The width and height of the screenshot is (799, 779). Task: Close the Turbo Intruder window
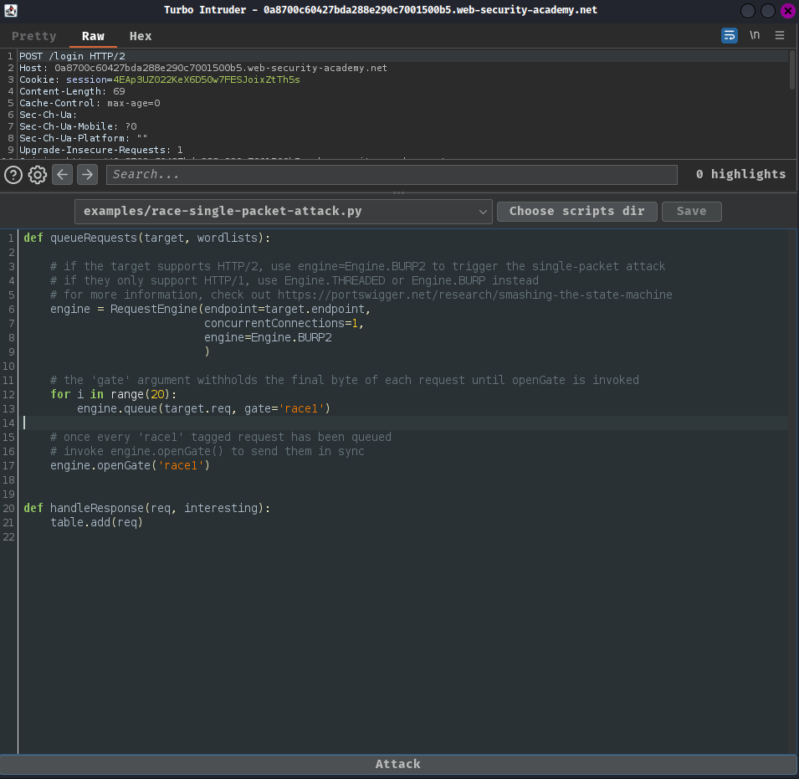(x=788, y=10)
